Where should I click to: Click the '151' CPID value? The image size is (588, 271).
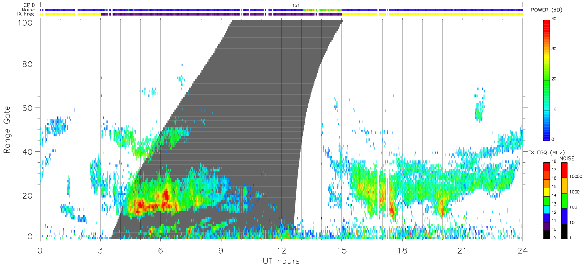[x=296, y=5]
